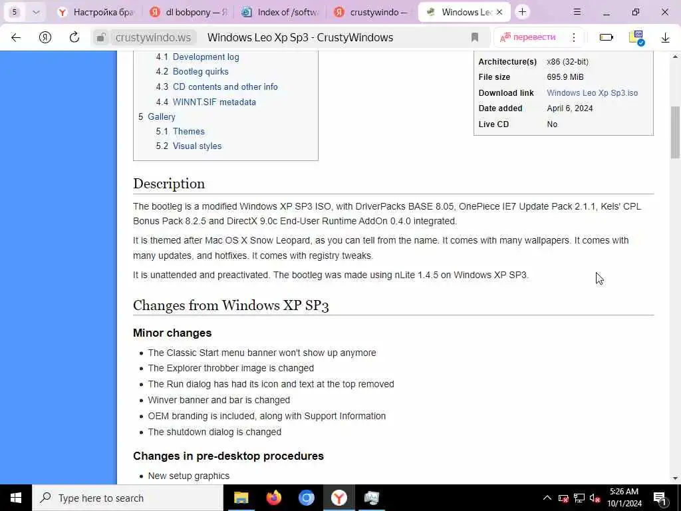The height and width of the screenshot is (511, 681).
Task: Click the crustywindo.ws address field
Action: coord(154,37)
